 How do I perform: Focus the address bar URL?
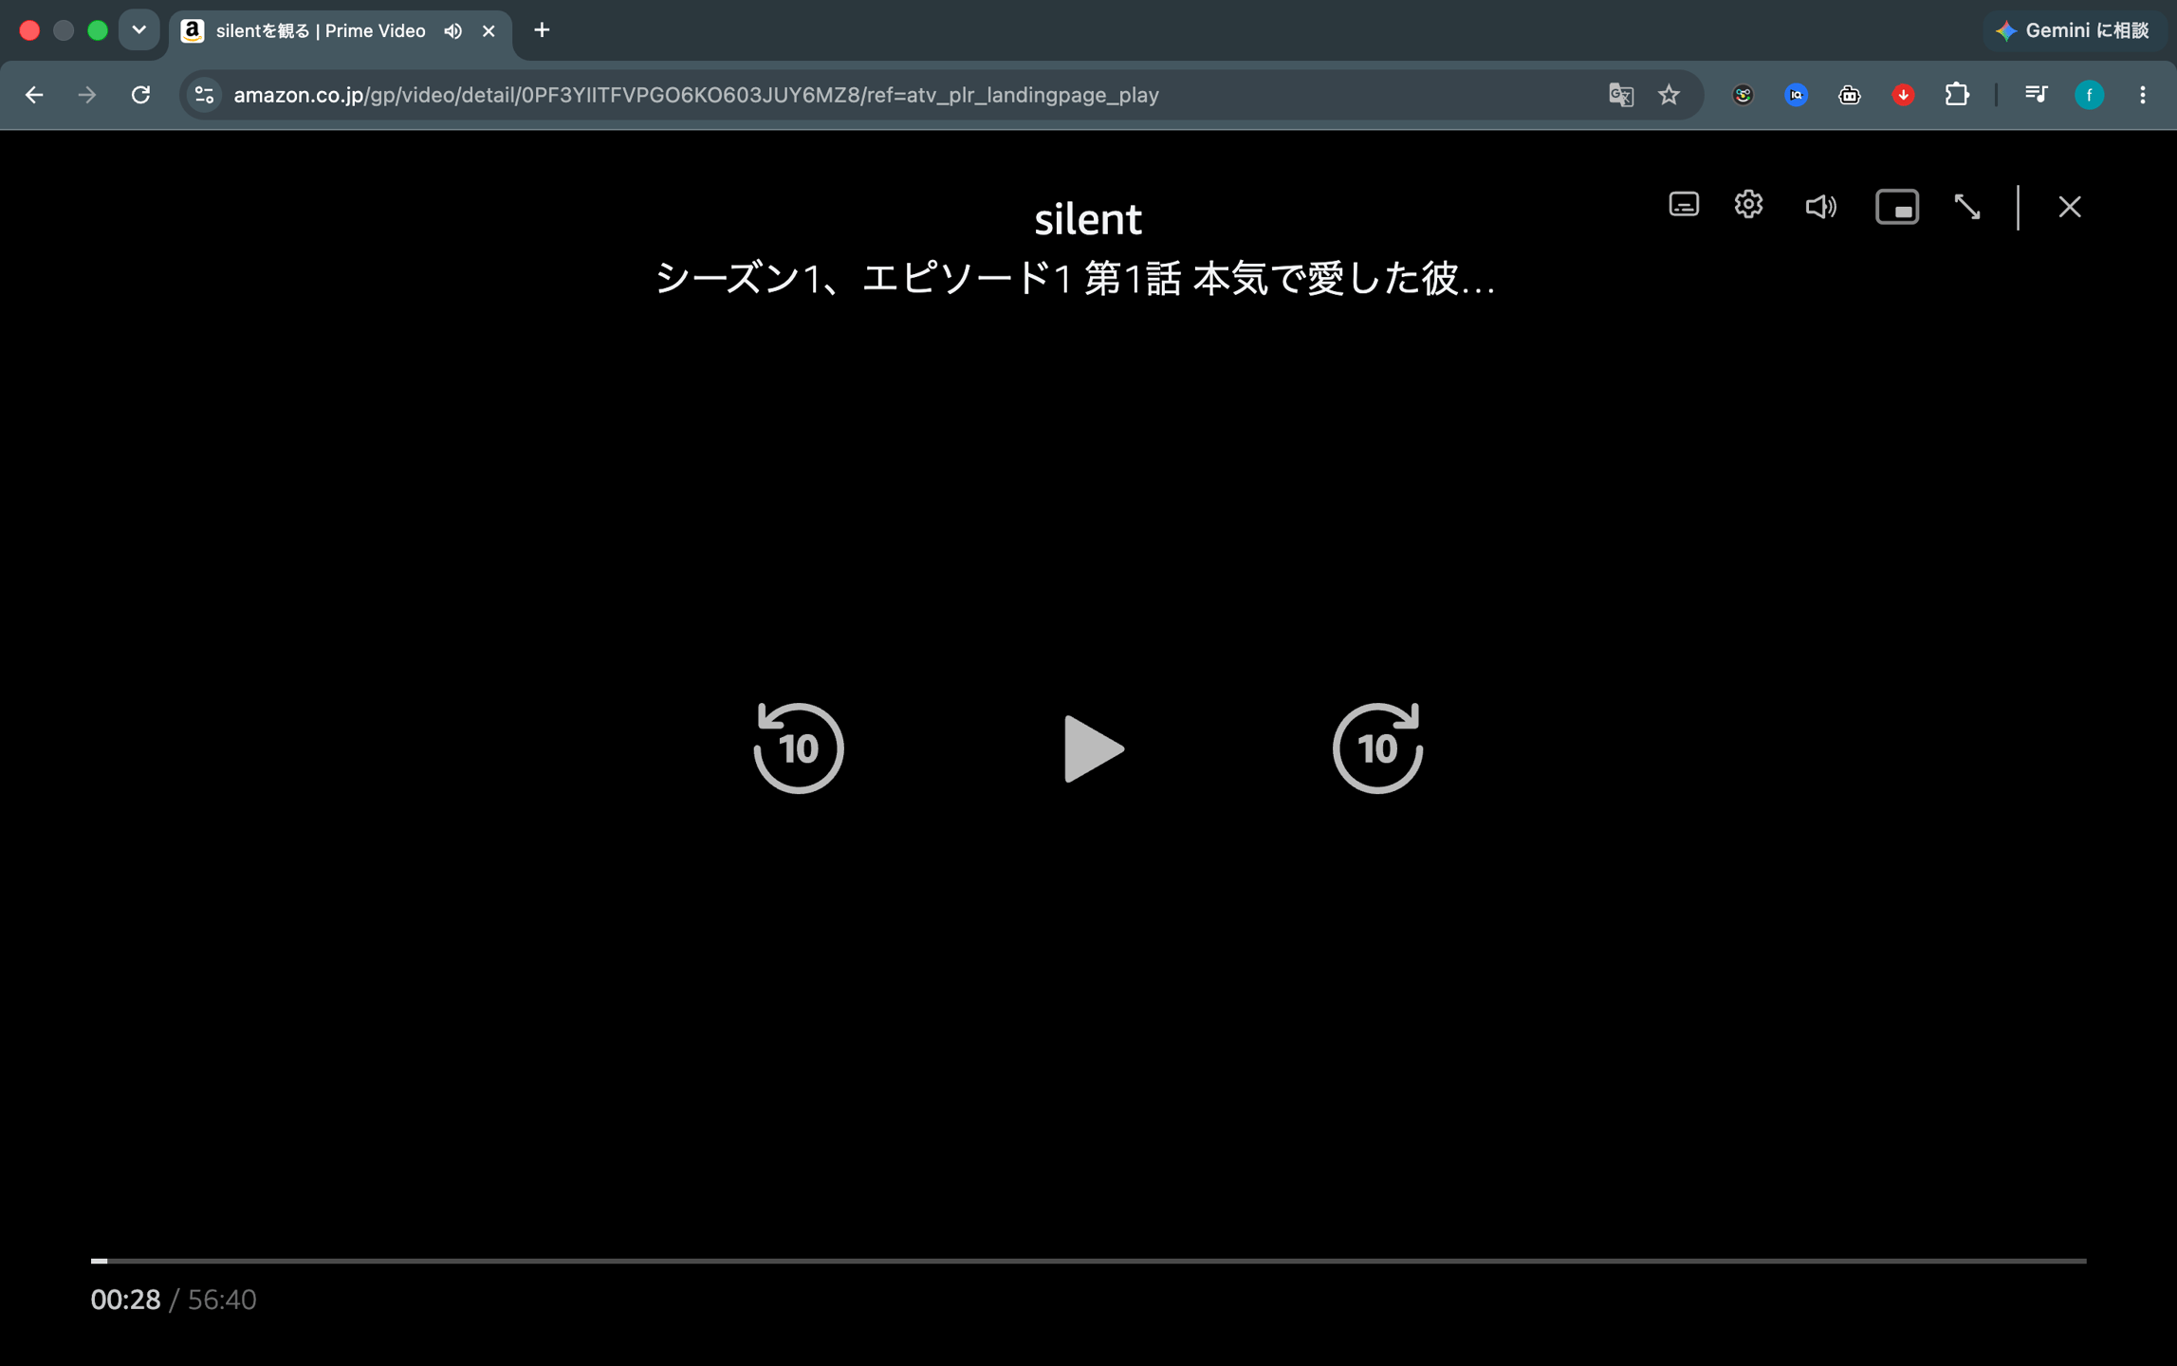coord(696,95)
